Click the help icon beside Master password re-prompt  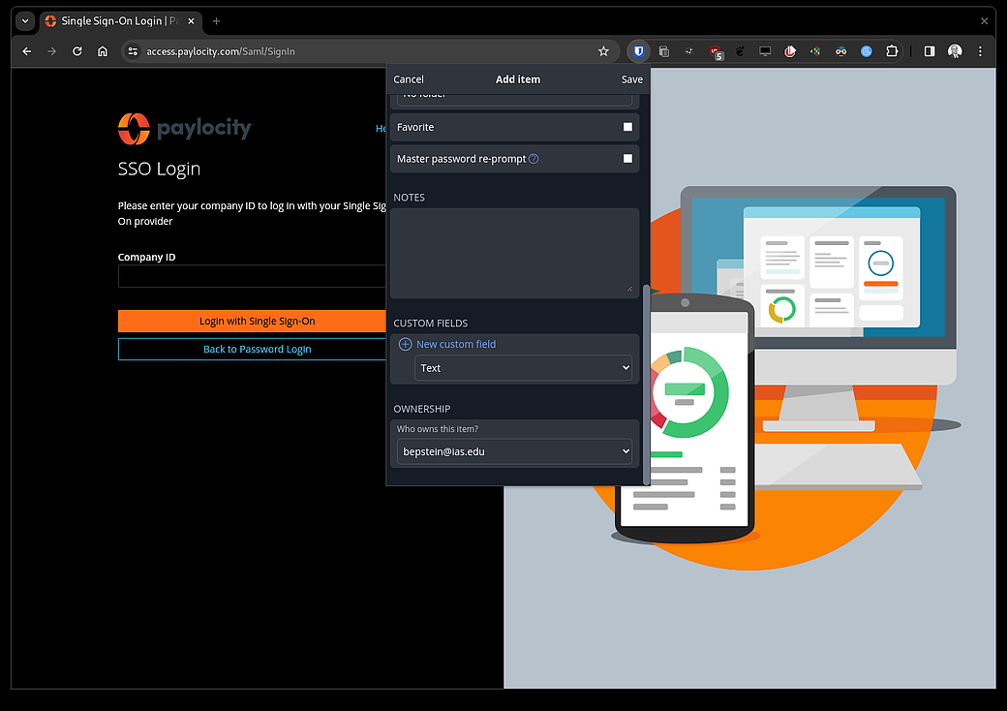tap(534, 159)
